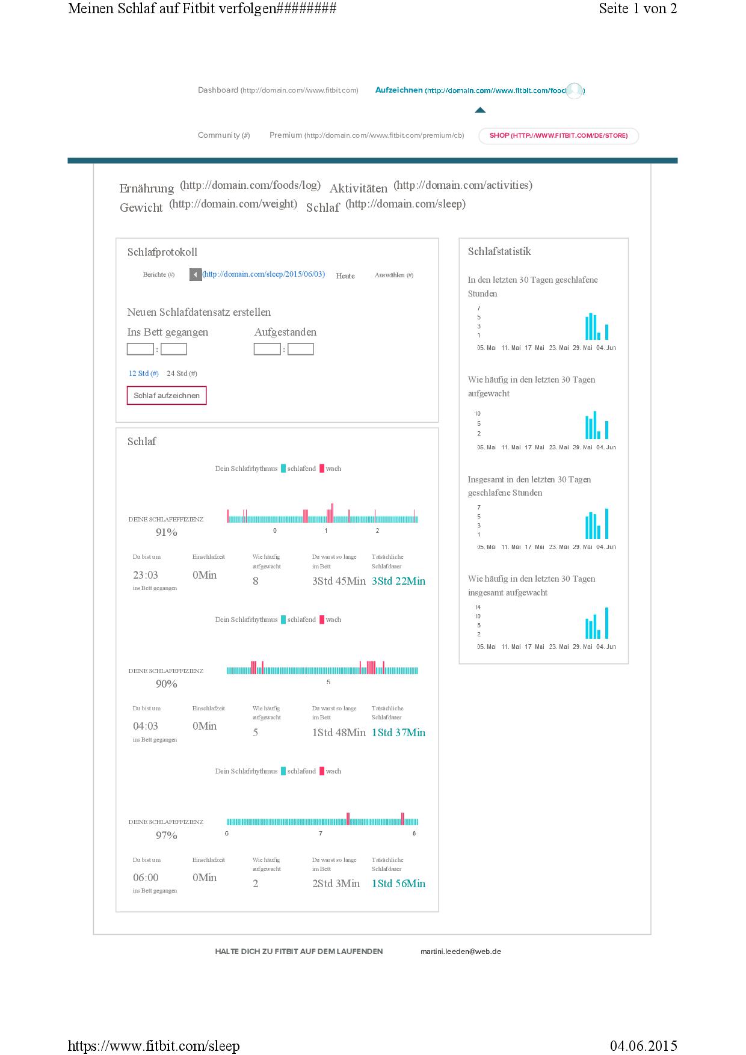Click the 23:03 bedtime value
This screenshot has height=1055, width=746.
click(x=146, y=575)
